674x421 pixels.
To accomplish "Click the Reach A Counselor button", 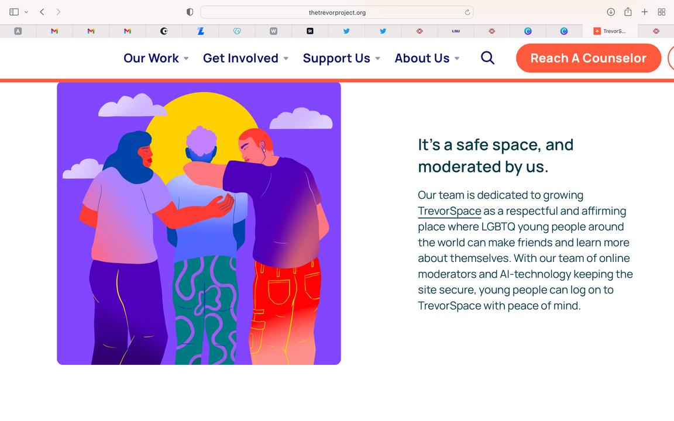I will [x=589, y=58].
